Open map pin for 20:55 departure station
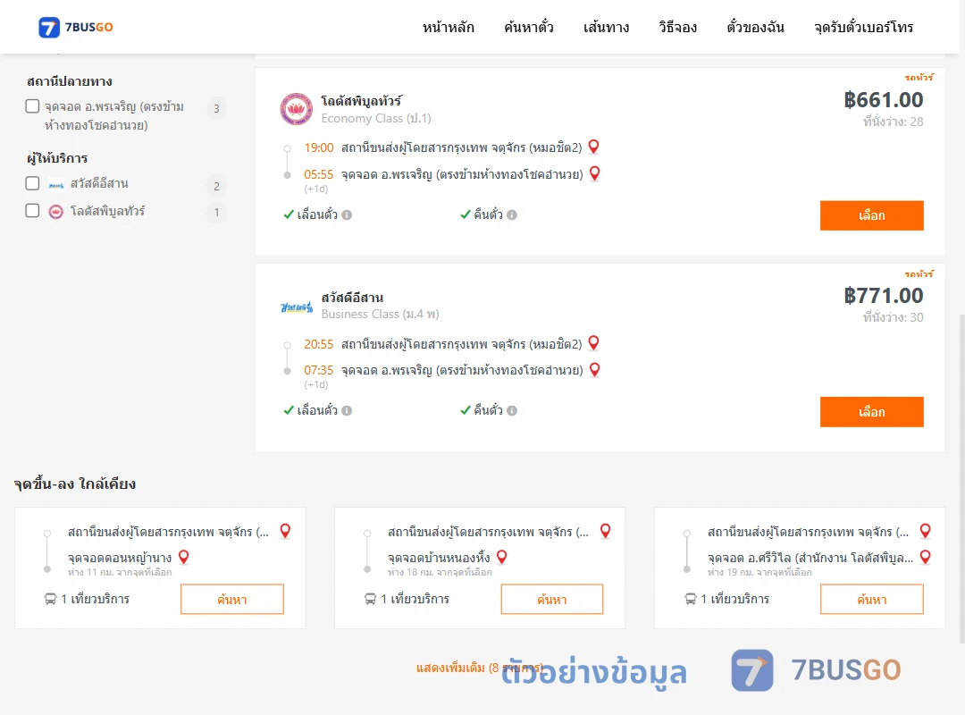 pyautogui.click(x=594, y=343)
